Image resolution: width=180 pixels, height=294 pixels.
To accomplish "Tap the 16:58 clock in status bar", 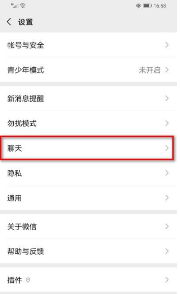I will point(160,6).
